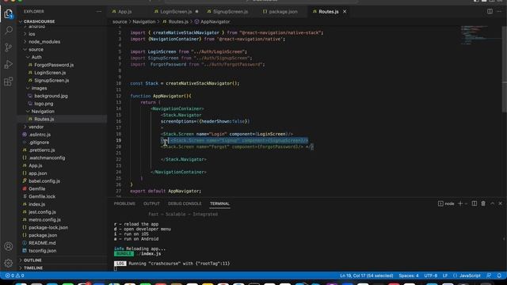Maximize the panel with the chevron up icon
This screenshot has width=507, height=285.
click(x=492, y=203)
